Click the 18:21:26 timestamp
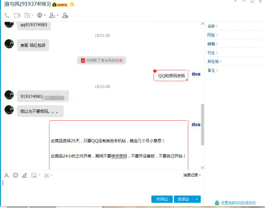 (102, 36)
